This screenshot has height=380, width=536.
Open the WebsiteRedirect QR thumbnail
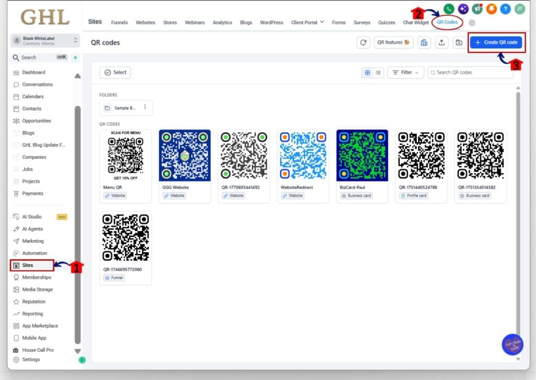pyautogui.click(x=303, y=156)
